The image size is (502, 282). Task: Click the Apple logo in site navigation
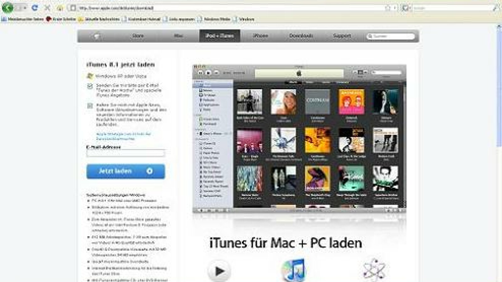(x=97, y=36)
